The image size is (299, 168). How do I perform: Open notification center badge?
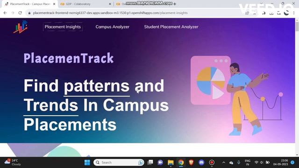[292, 162]
